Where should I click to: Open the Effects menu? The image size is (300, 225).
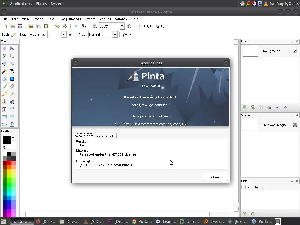[x=90, y=19]
